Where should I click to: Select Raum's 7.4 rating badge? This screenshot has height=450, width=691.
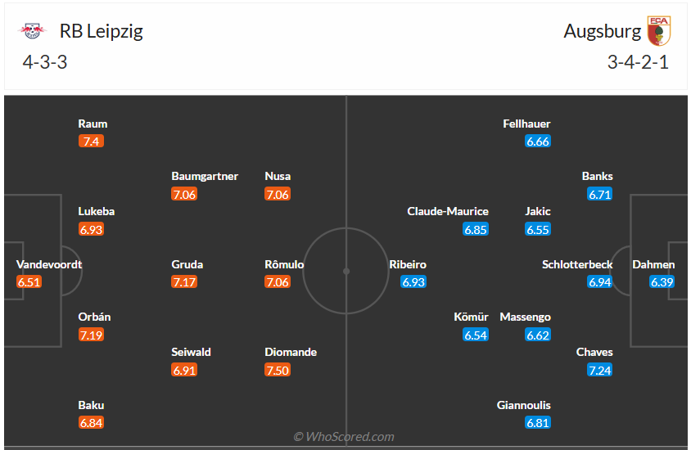(92, 142)
